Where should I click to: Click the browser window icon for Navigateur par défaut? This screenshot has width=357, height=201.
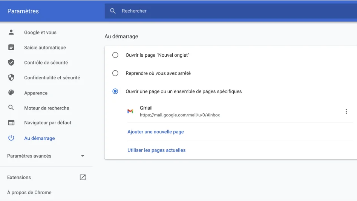(11, 123)
